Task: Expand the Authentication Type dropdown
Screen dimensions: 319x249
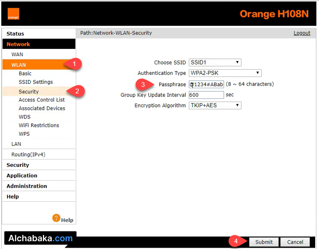Action: coord(225,73)
